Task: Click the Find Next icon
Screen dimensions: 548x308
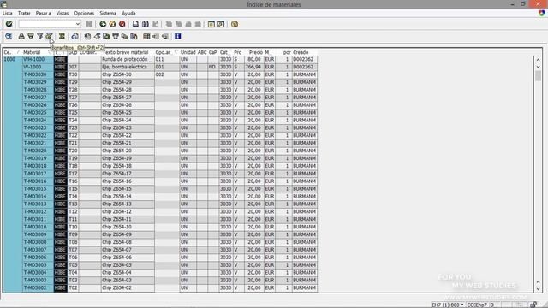Action: (x=155, y=24)
